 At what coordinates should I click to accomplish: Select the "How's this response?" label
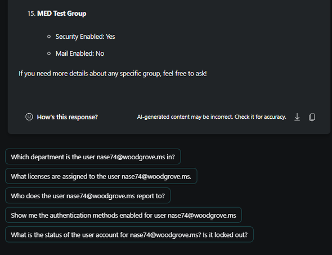click(67, 117)
